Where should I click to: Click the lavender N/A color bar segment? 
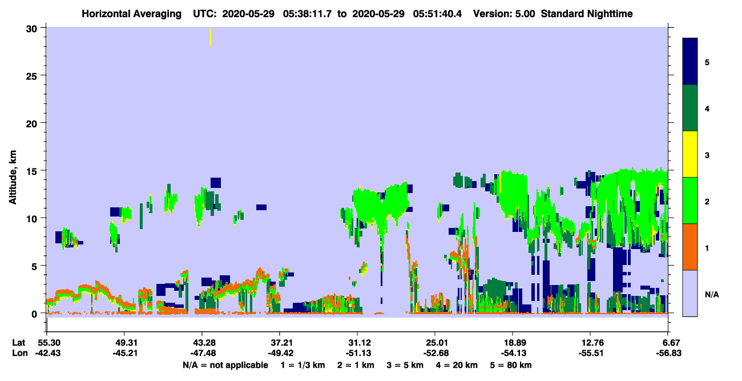[690, 293]
